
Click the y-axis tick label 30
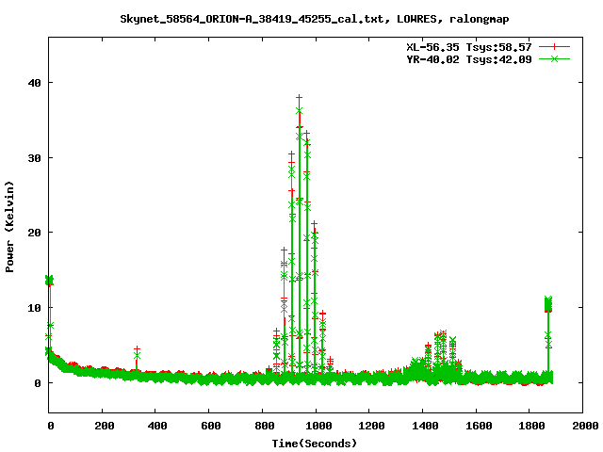(34, 158)
